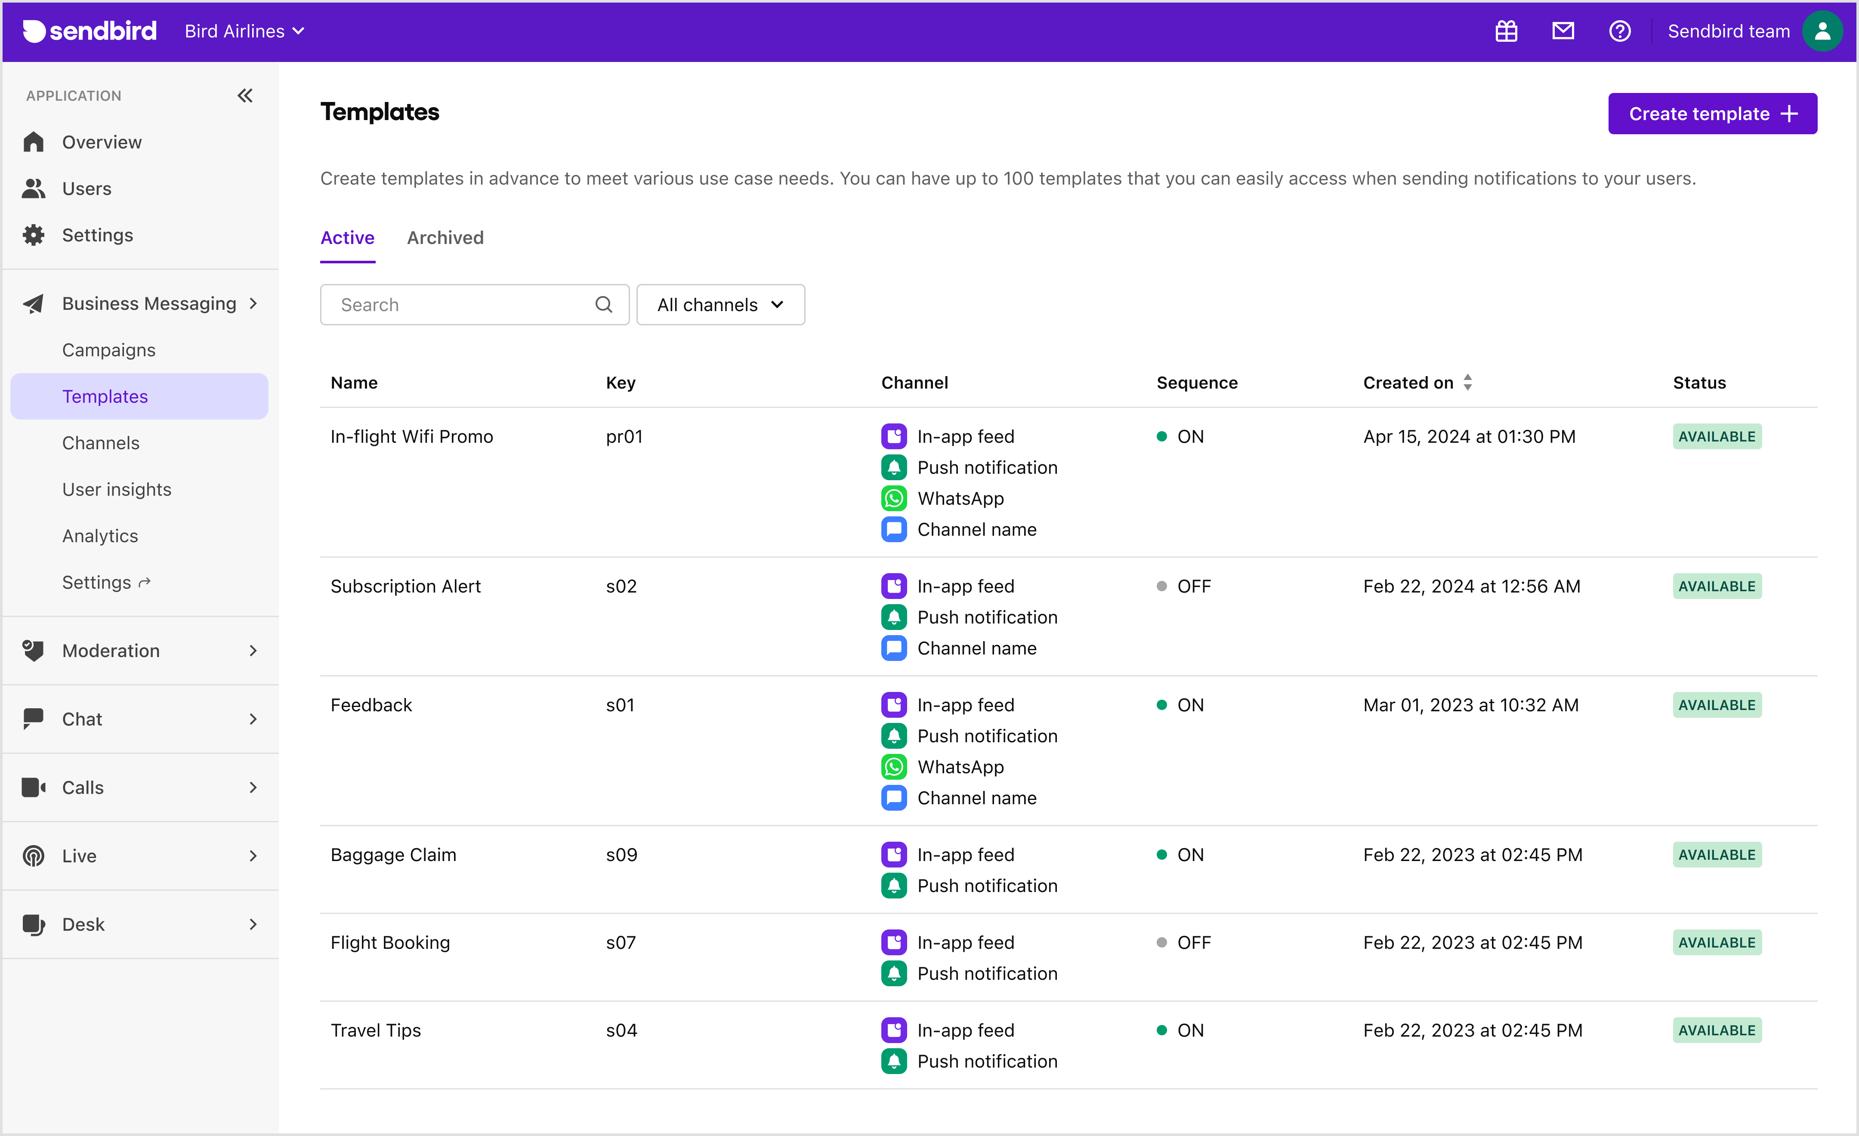Click the Create template button
The width and height of the screenshot is (1859, 1136).
click(x=1712, y=113)
